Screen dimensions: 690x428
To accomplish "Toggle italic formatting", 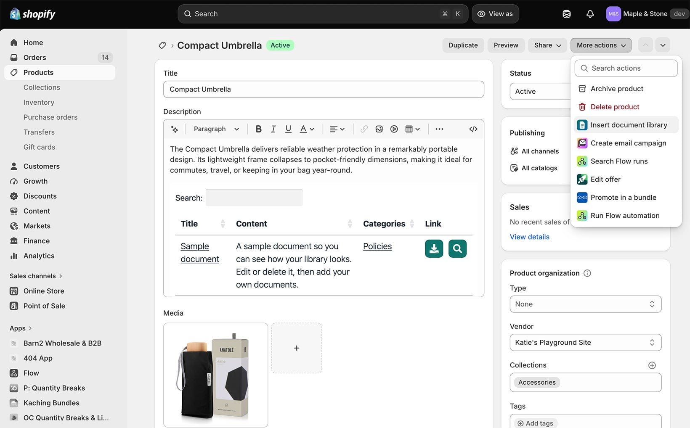I will pos(273,129).
